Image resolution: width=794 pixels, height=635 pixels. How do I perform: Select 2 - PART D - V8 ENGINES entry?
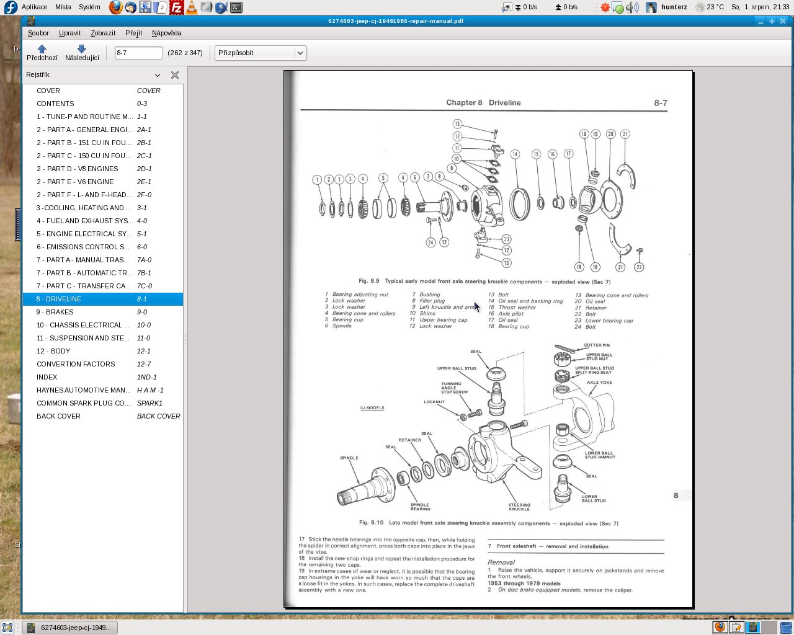pos(103,169)
